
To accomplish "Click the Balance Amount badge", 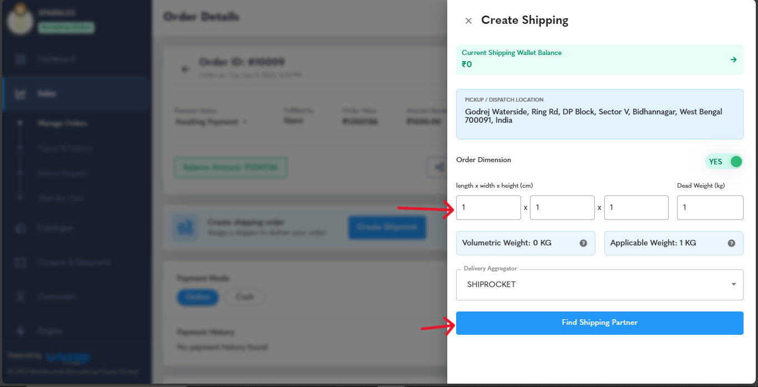I will pos(231,167).
